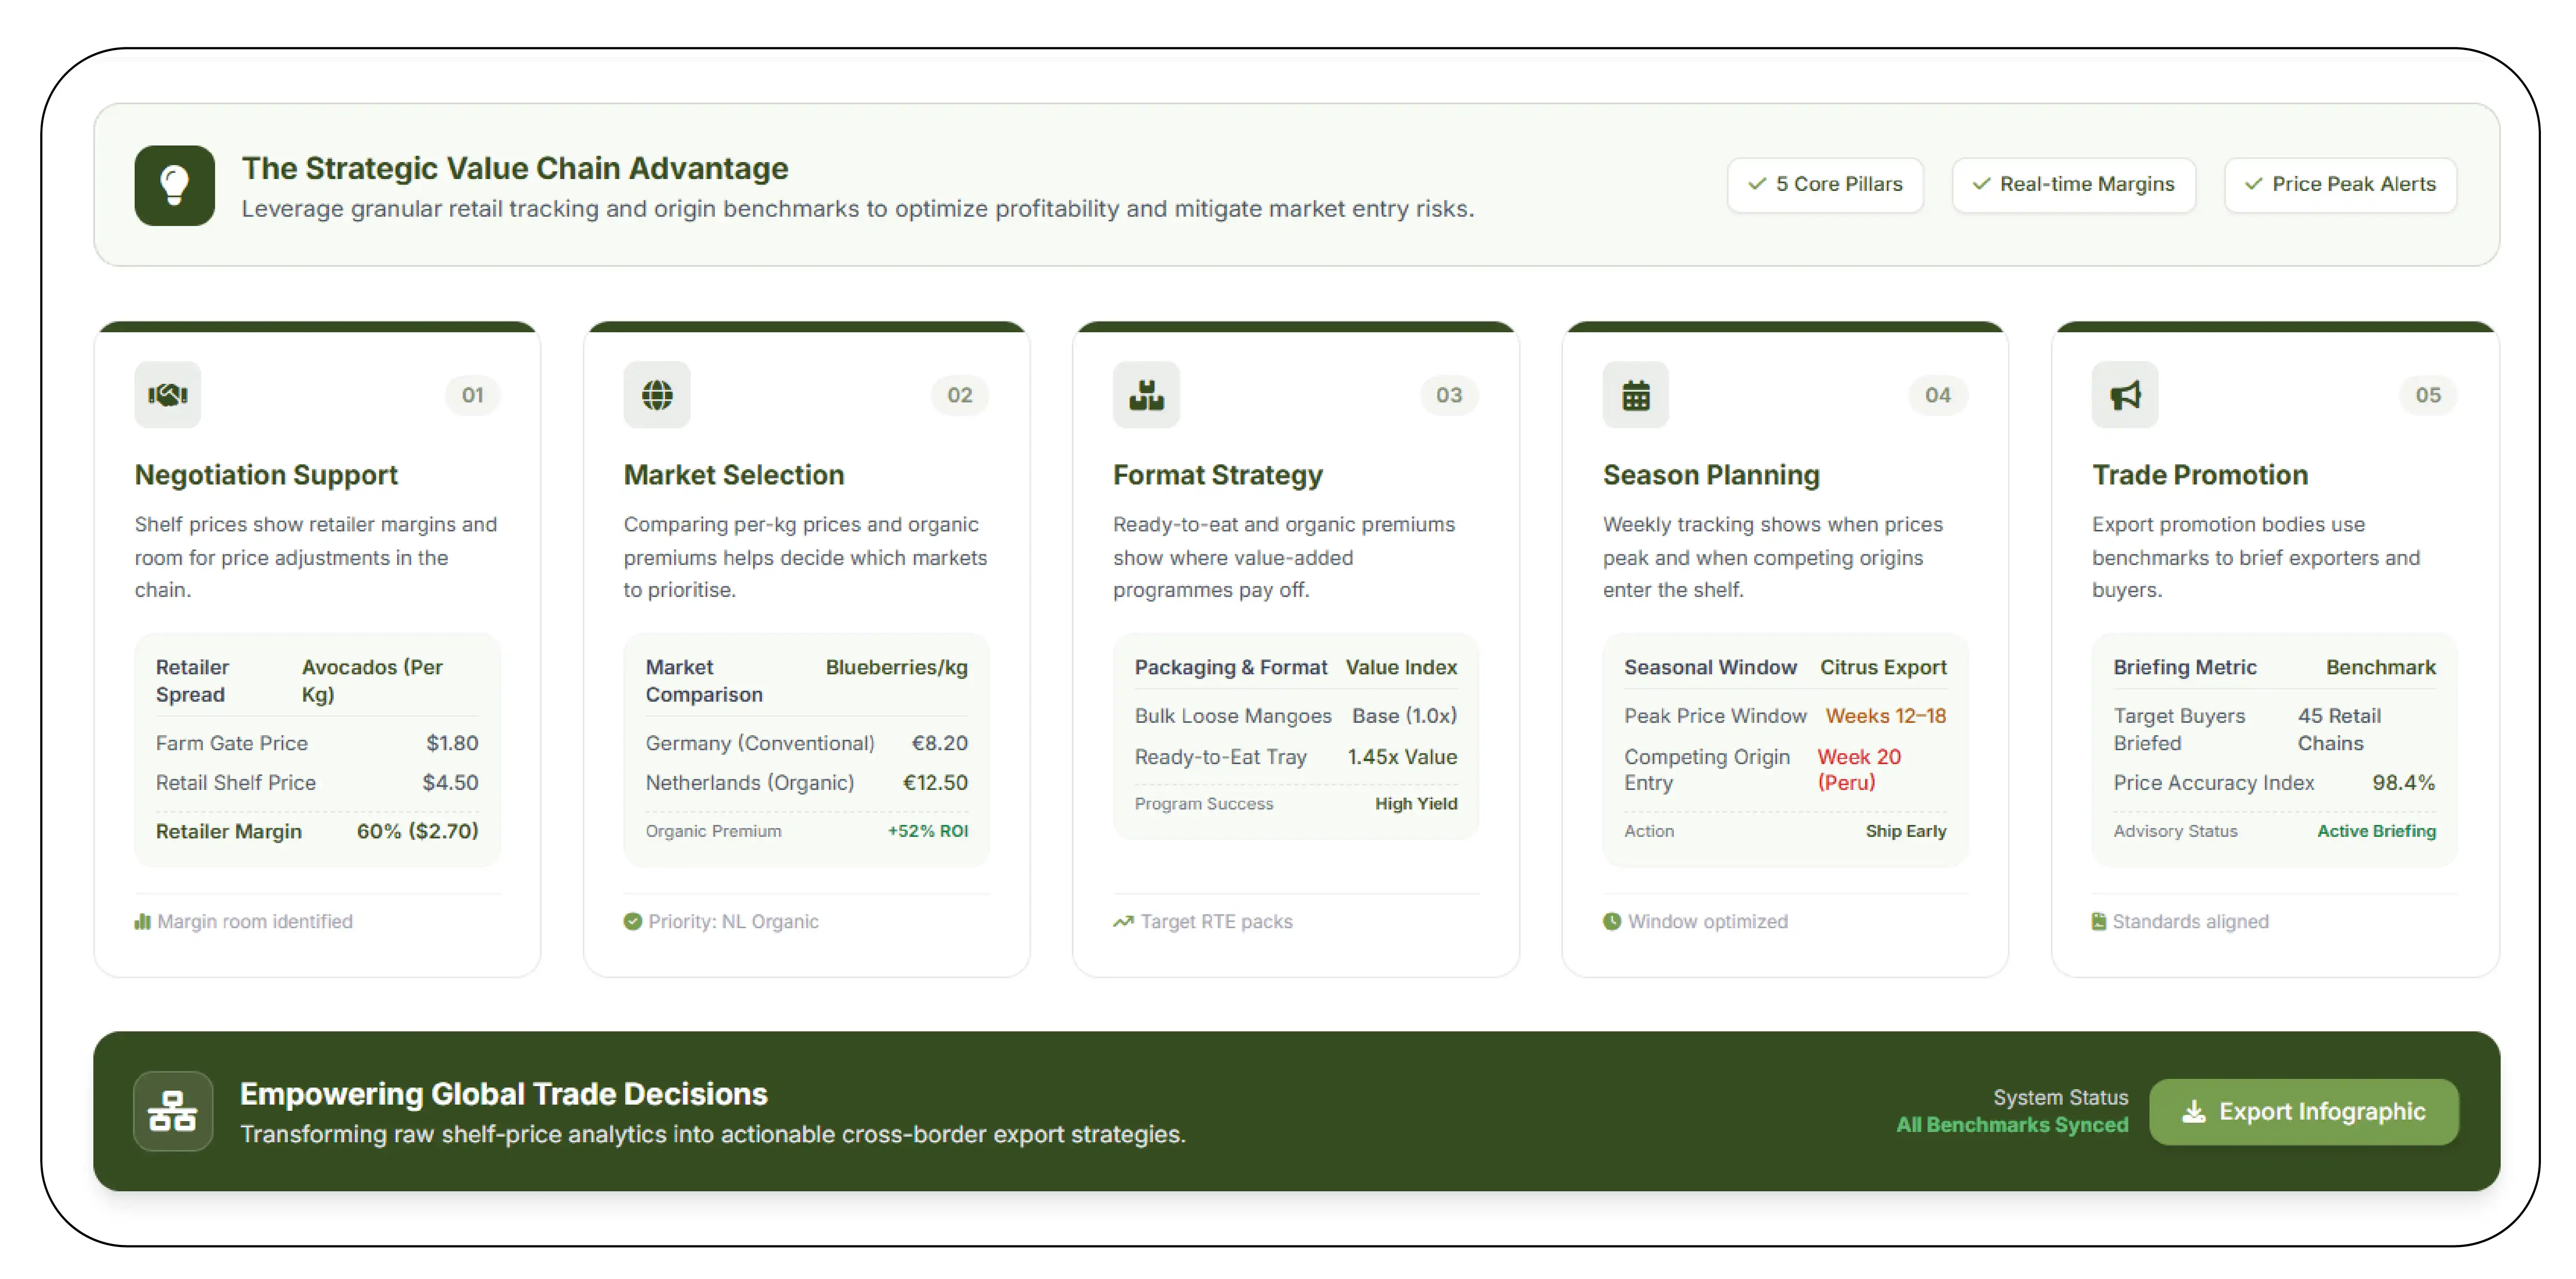
Task: Click the Active Briefing advisory status
Action: [x=2376, y=831]
